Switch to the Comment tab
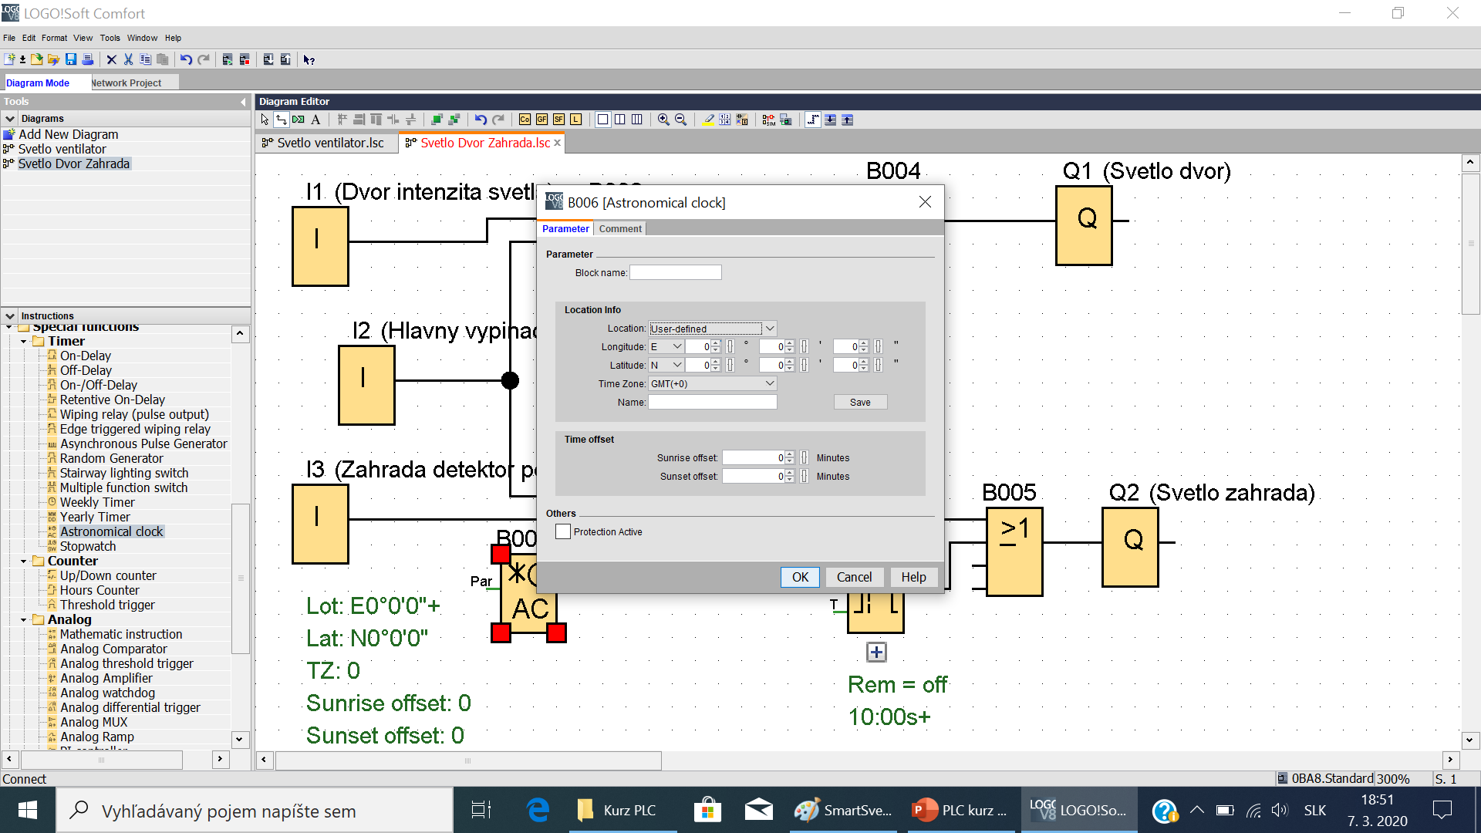The image size is (1481, 833). click(620, 229)
